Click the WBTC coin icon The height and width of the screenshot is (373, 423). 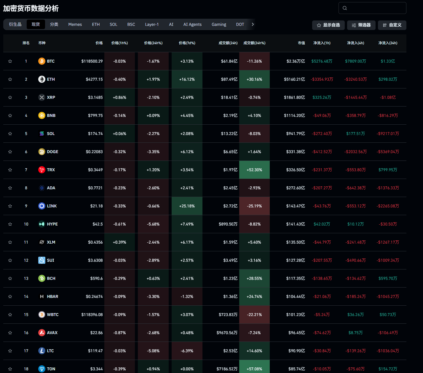point(42,315)
